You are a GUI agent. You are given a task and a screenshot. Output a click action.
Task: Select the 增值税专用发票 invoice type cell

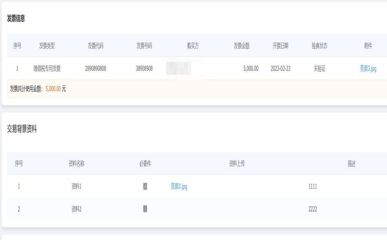click(47, 68)
